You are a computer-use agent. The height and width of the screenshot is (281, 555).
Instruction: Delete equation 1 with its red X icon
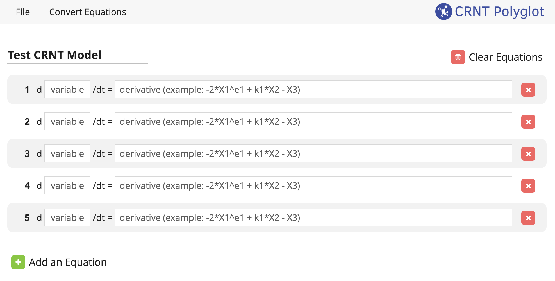[x=528, y=90]
